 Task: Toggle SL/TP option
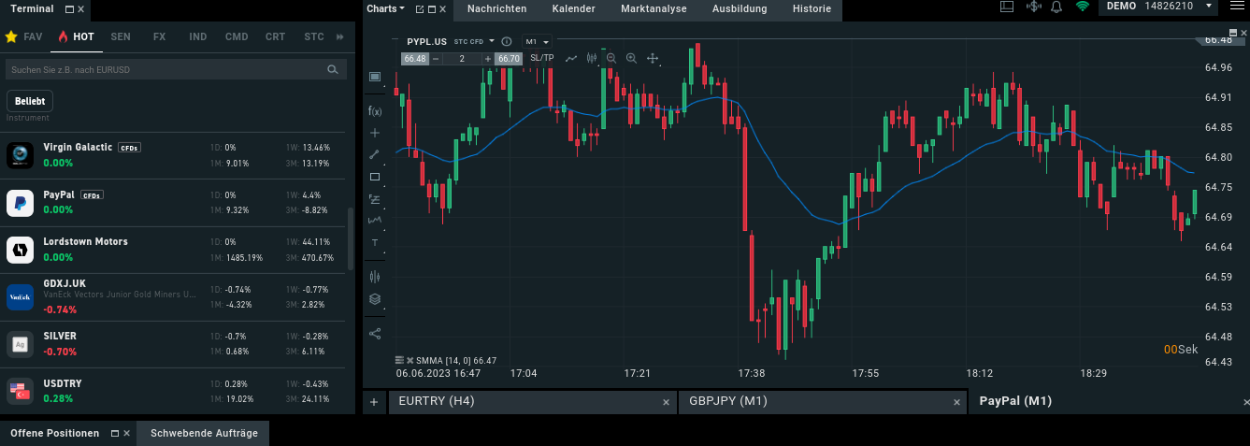[541, 58]
